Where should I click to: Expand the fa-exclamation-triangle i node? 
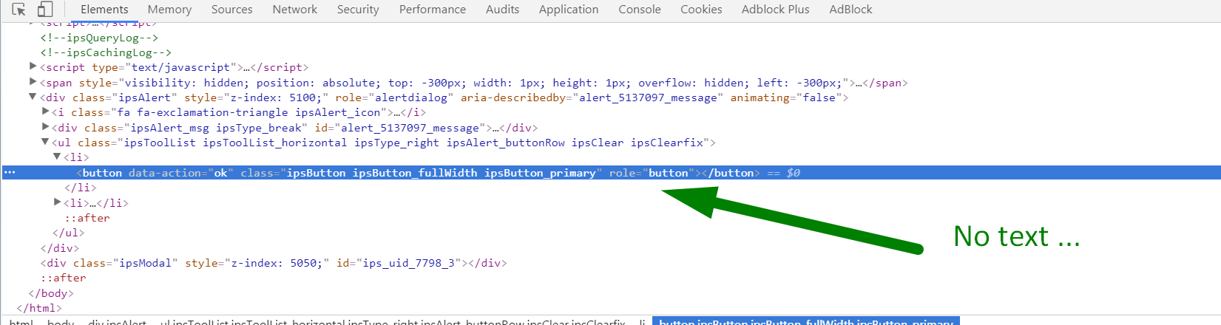click(x=45, y=112)
